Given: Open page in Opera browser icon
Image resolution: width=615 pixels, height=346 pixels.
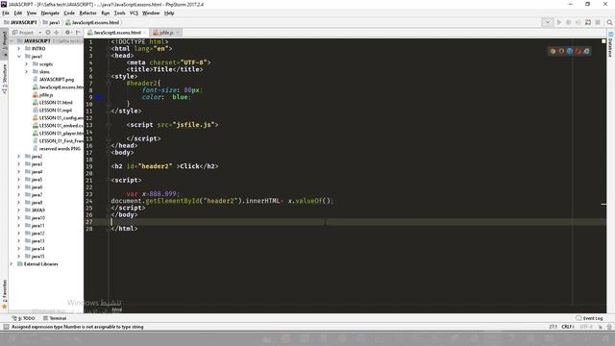Looking at the screenshot, I should click(578, 51).
